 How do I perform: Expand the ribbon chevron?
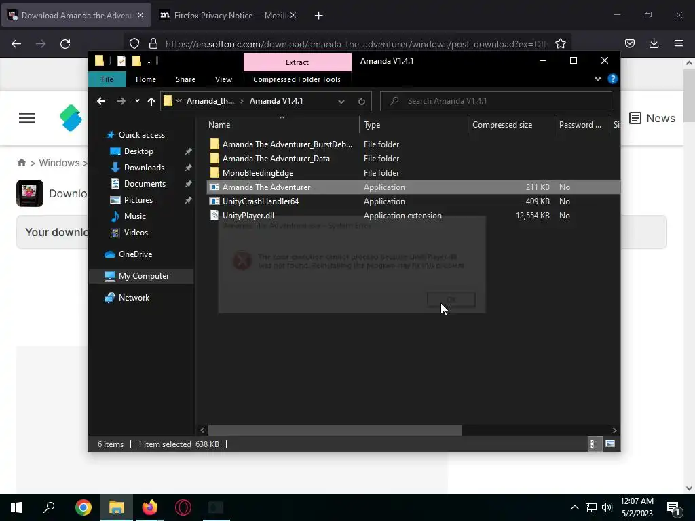597,79
